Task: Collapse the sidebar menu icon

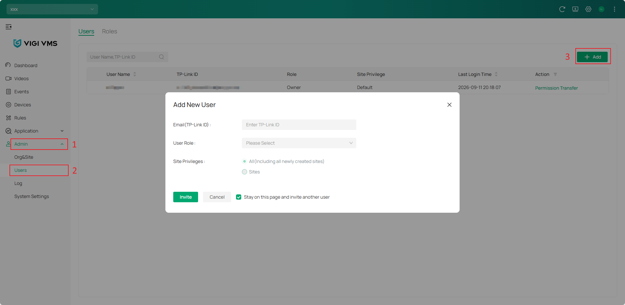Action: click(x=8, y=27)
